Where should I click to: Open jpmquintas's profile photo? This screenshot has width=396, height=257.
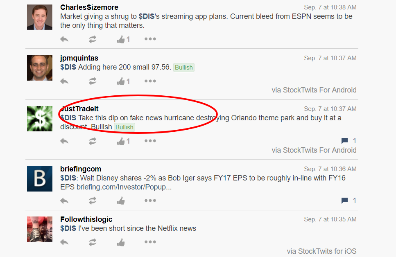pyautogui.click(x=40, y=68)
